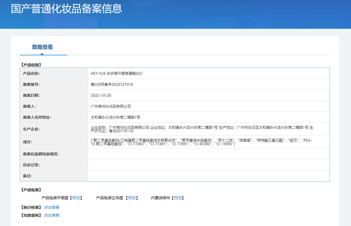Click the 备案人住所地址 label
Viewport: 351px width, 226px height.
click(x=37, y=117)
